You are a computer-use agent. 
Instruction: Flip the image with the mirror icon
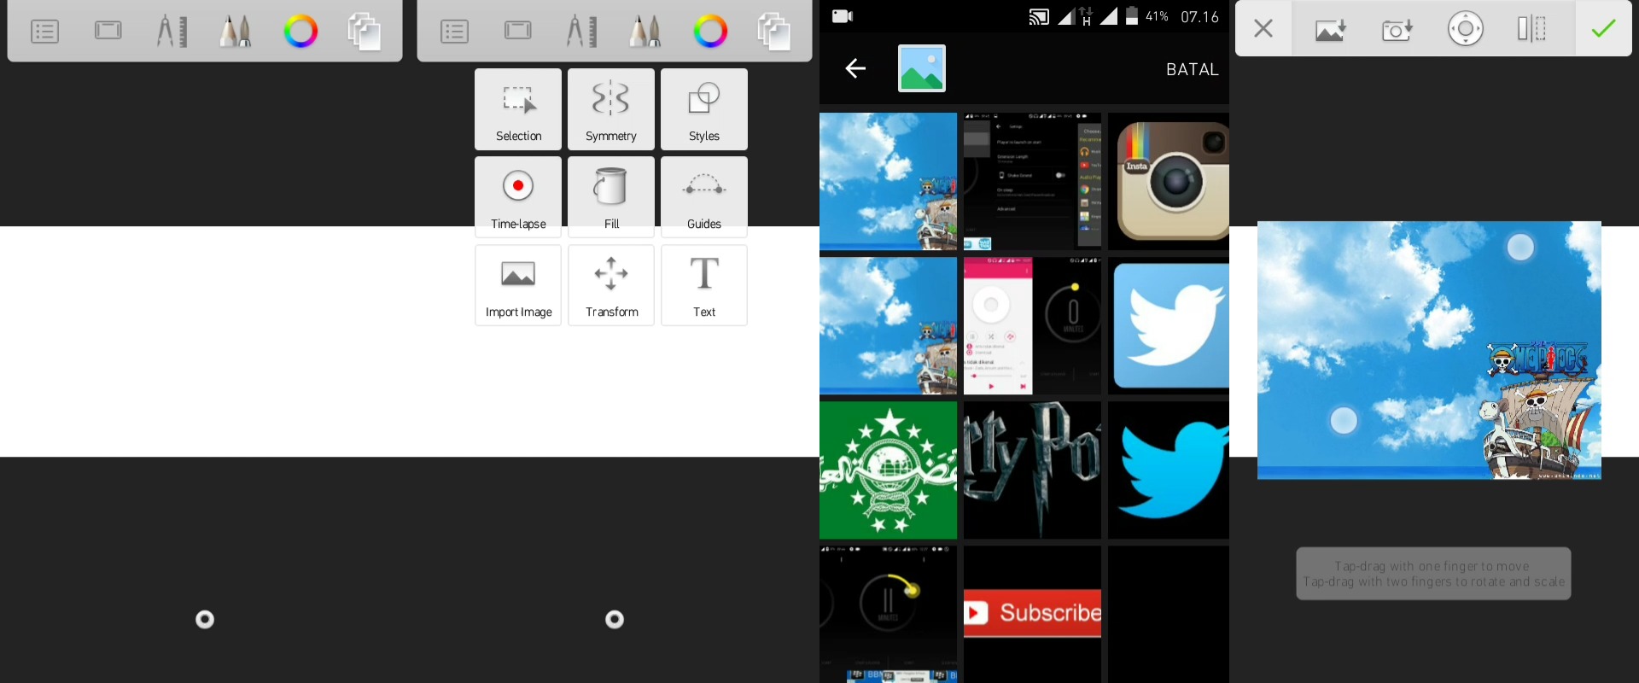click(x=1531, y=29)
